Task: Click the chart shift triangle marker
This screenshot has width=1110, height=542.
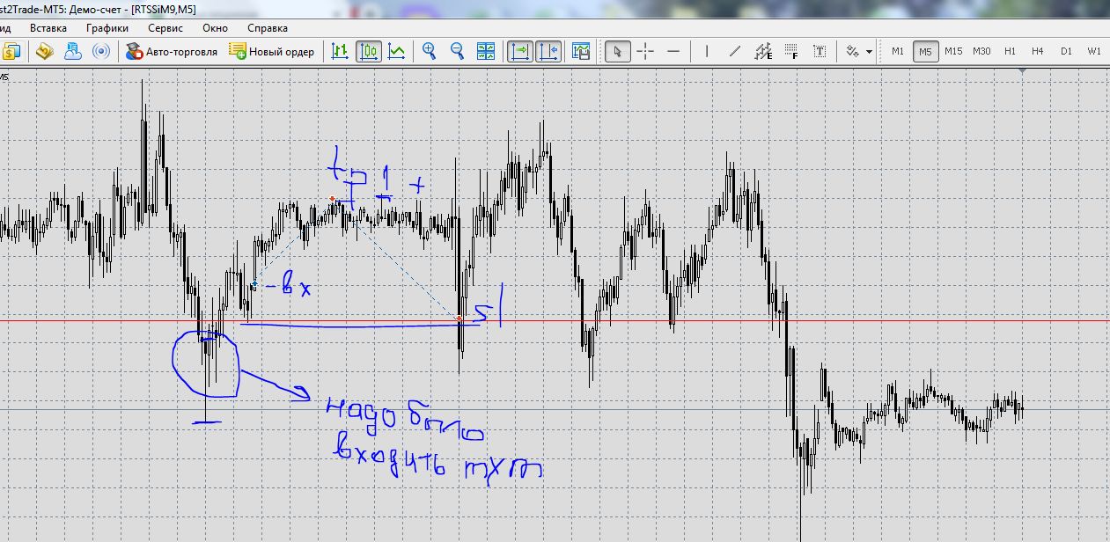Action: coord(1021,72)
